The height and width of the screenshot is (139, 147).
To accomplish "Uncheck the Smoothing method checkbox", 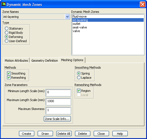I will tap(9, 73).
